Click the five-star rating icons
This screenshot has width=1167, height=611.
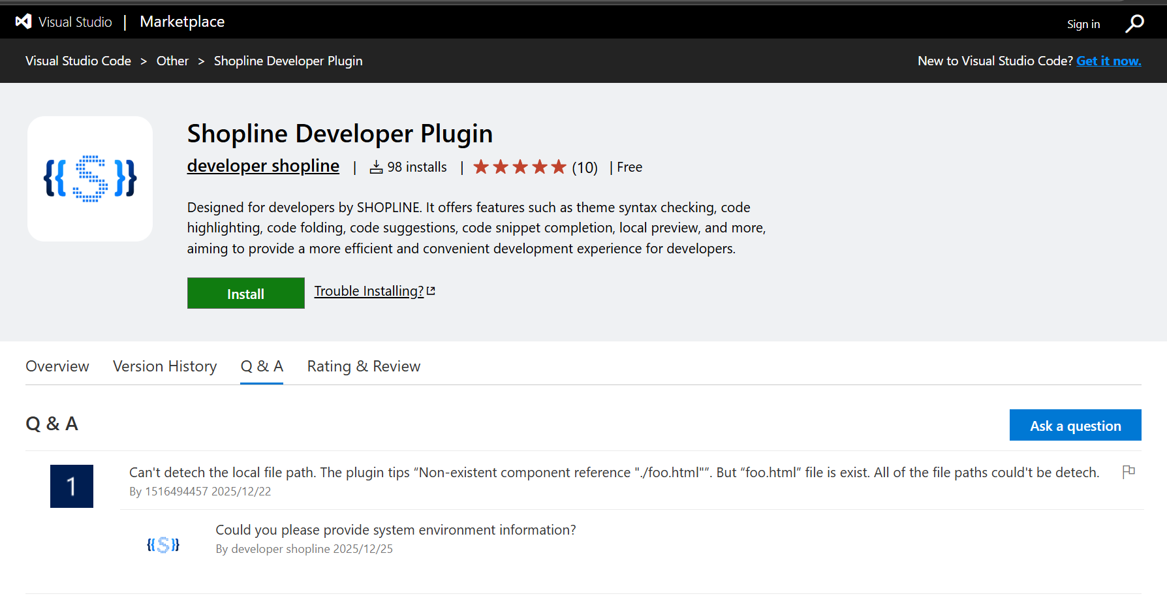point(520,167)
